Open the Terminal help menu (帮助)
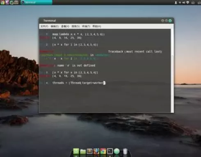The height and width of the screenshot is (157, 201). (x=97, y=26)
